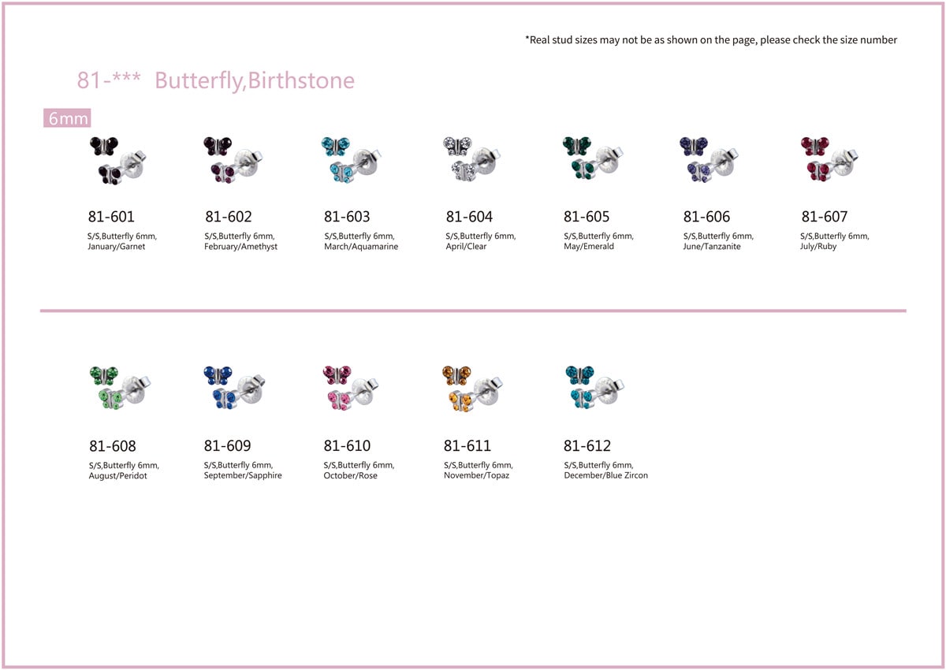Click the August Peridot butterfly earring image
Viewport: 946px width, 670px height.
[x=120, y=389]
